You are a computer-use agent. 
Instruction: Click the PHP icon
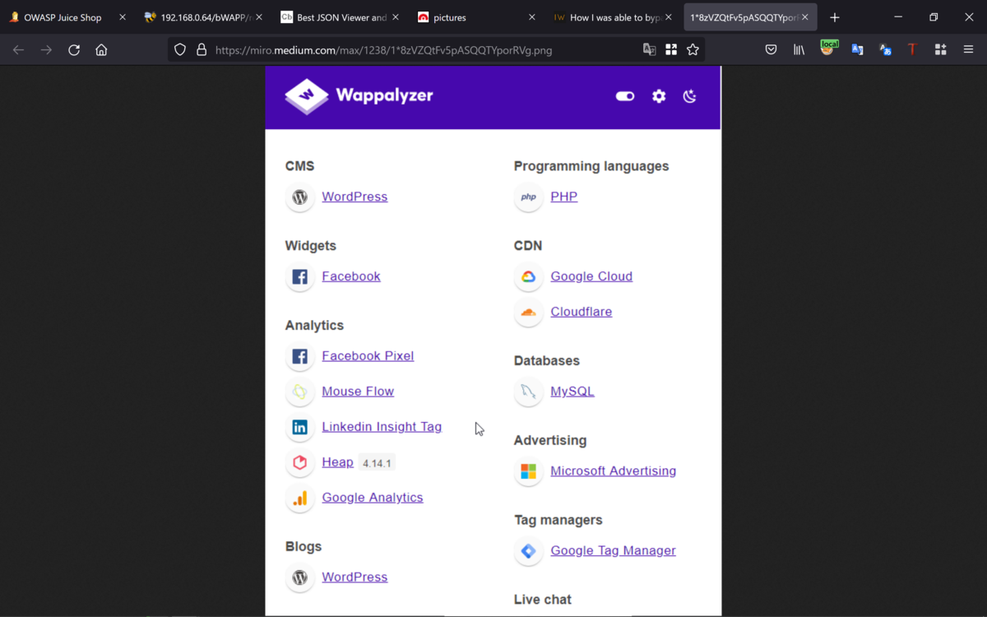(529, 197)
